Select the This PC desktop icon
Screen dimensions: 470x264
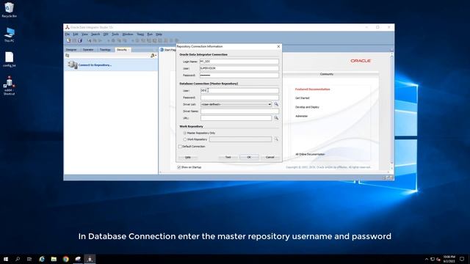tap(10, 34)
